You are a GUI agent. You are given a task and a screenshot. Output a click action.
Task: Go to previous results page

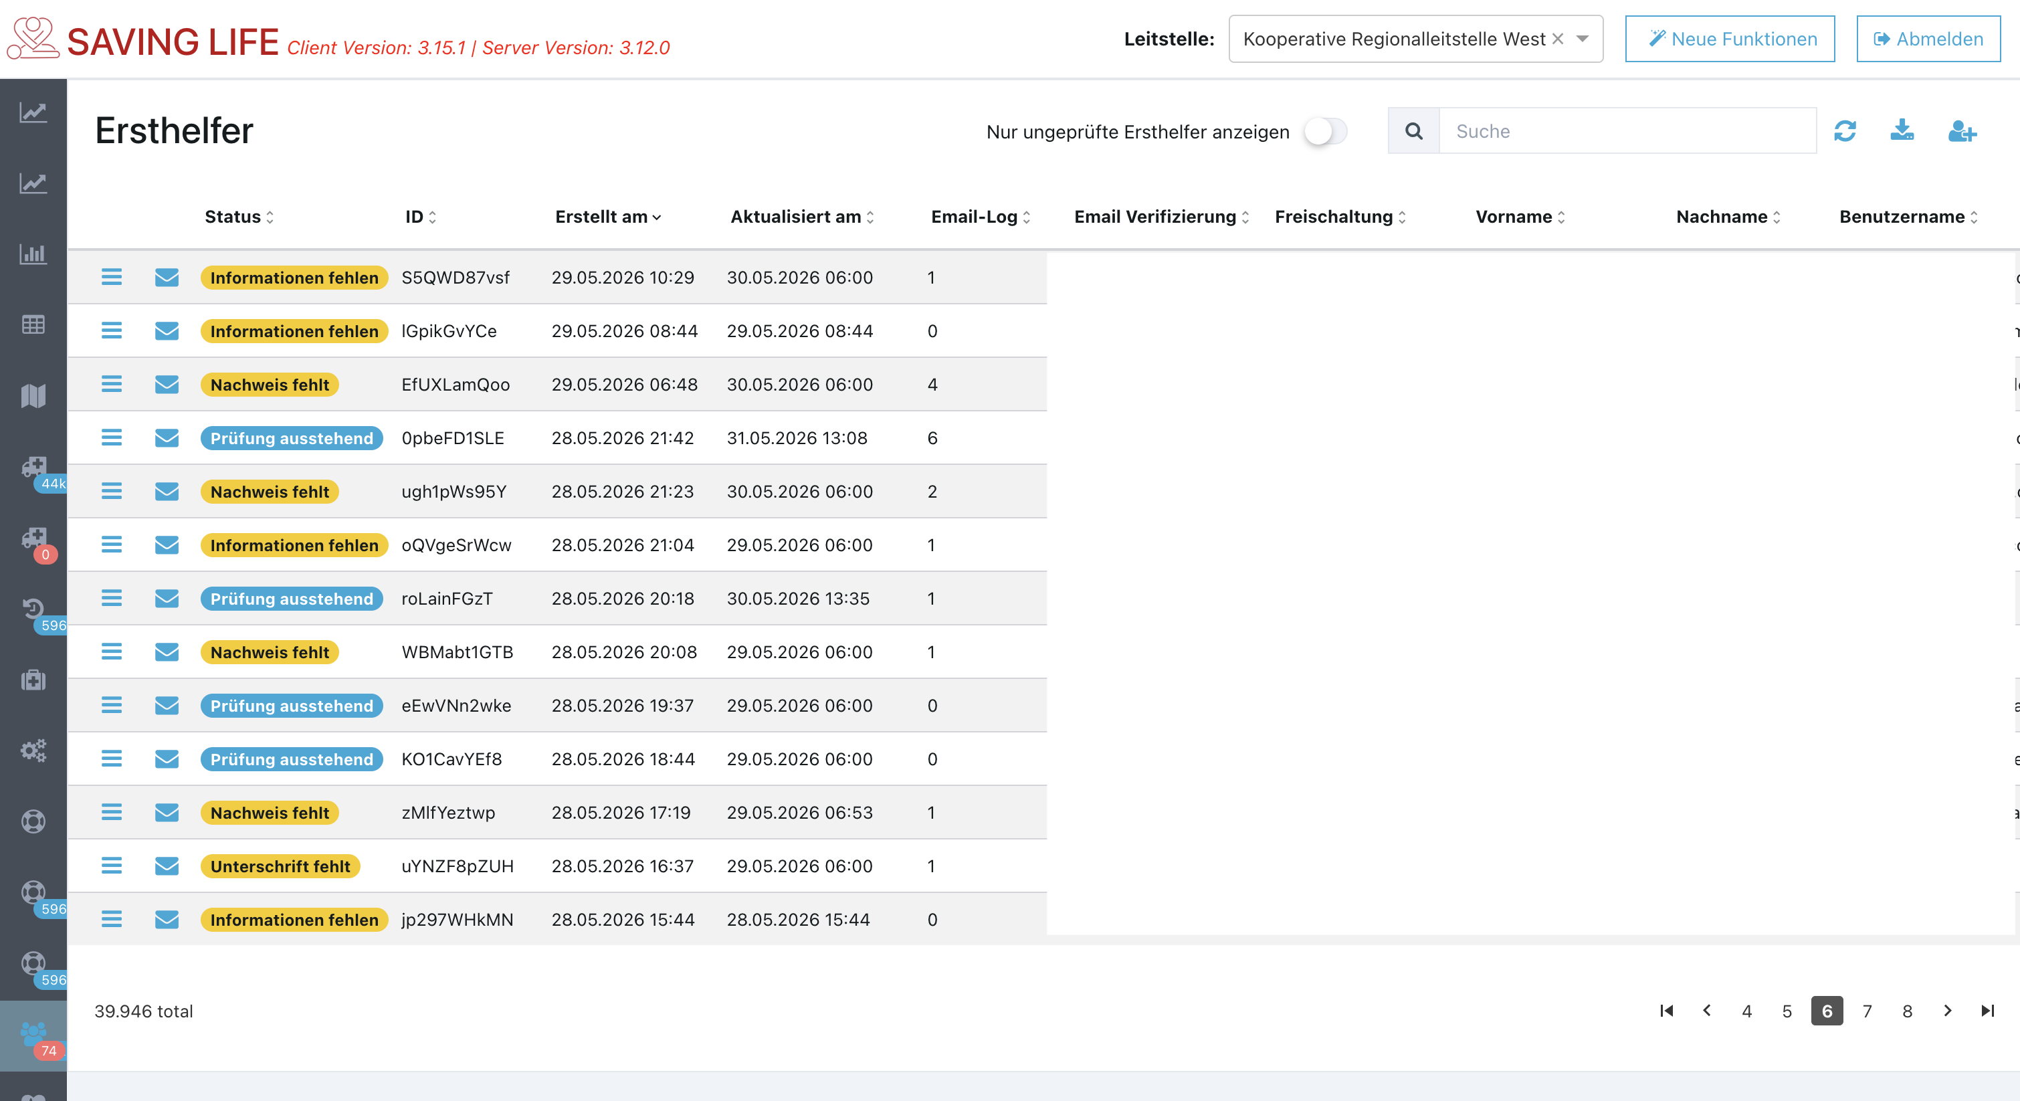click(x=1706, y=1011)
